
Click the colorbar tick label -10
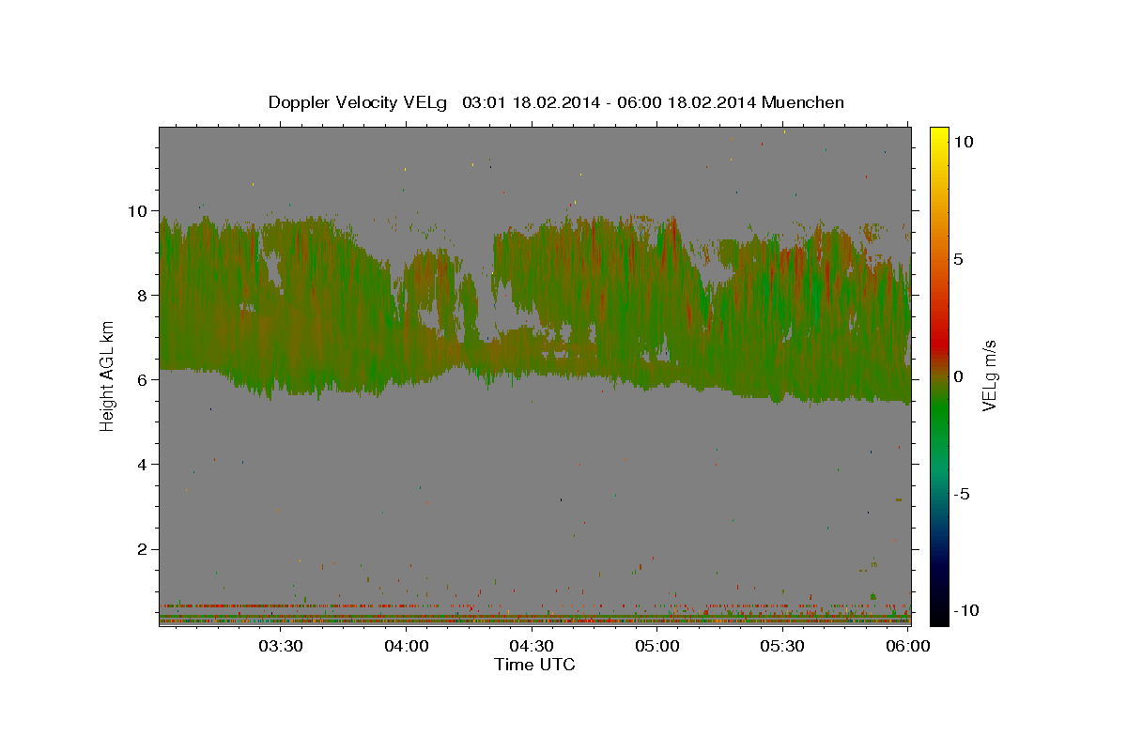tap(967, 610)
